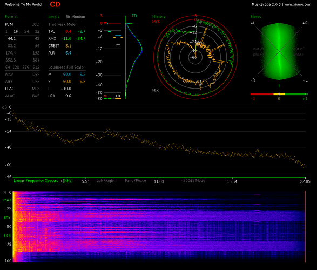Click the DSD format label
The height and width of the screenshot is (270, 317).
click(36, 24)
